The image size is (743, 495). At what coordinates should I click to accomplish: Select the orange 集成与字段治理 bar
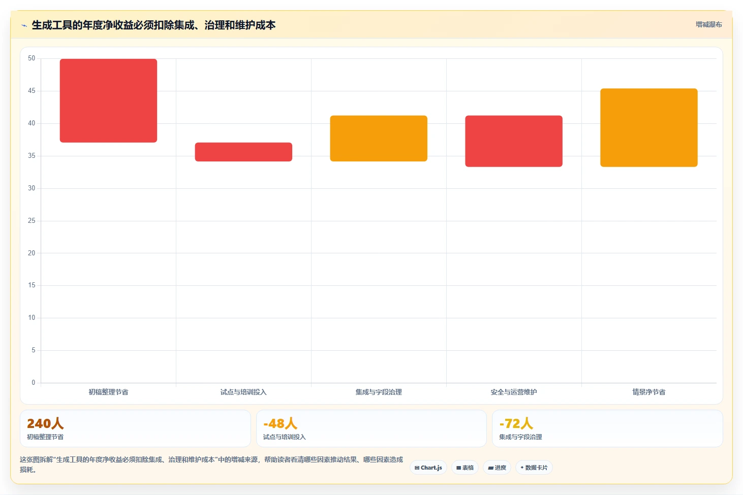pyautogui.click(x=379, y=139)
